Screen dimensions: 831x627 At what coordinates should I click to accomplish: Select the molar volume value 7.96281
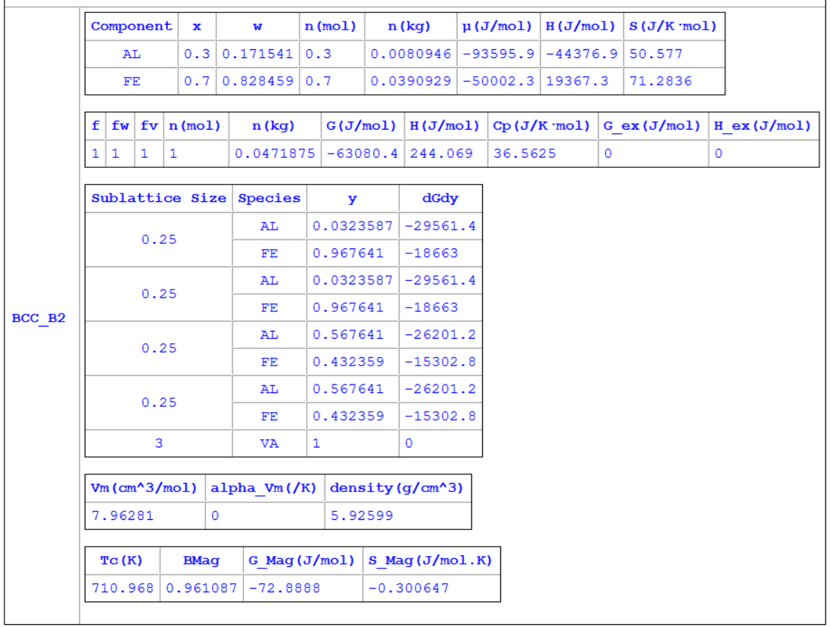[125, 516]
